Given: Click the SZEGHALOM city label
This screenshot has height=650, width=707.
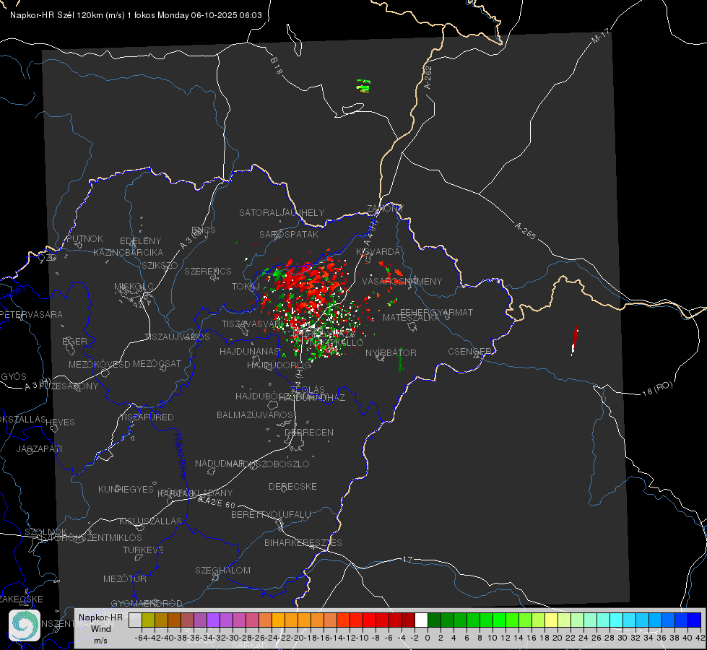Looking at the screenshot, I should point(222,570).
